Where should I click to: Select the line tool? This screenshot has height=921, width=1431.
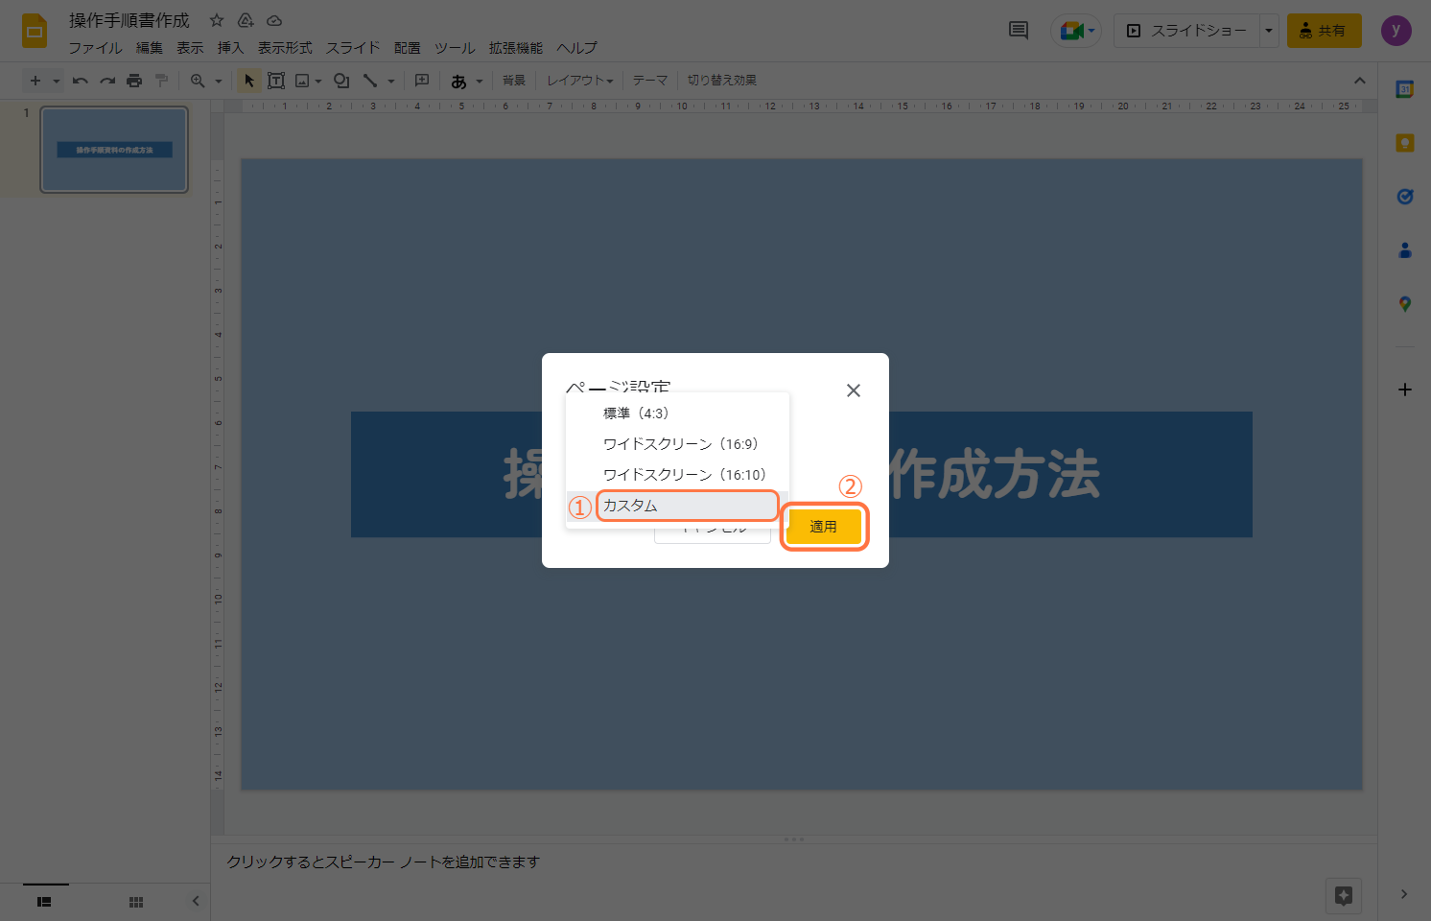370,81
